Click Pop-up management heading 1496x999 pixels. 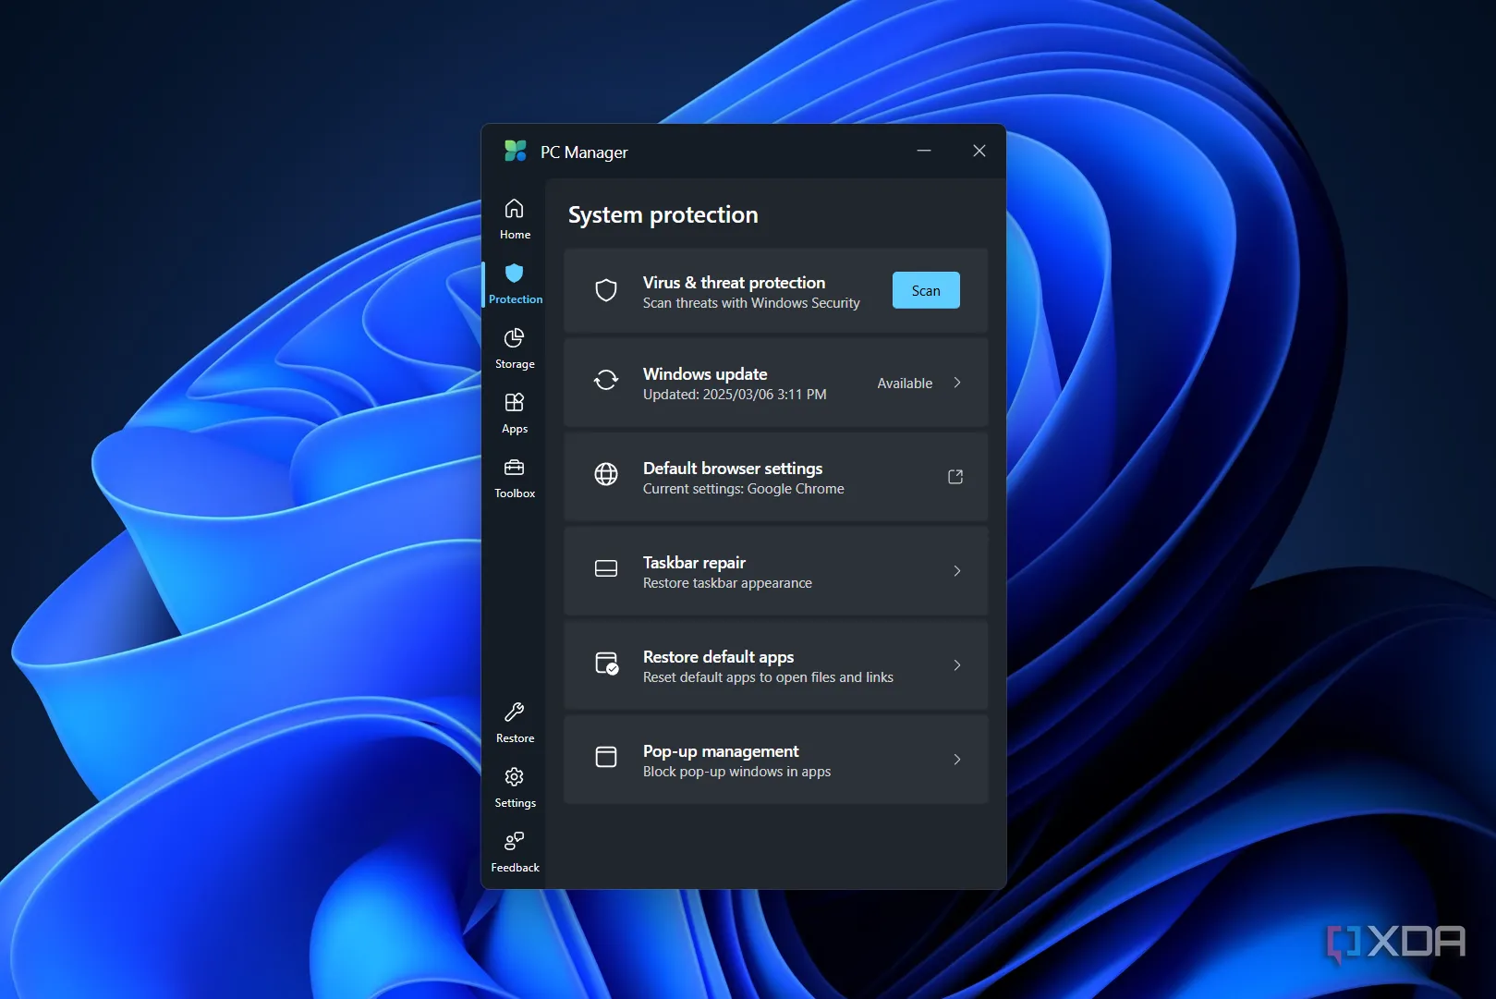pos(721,750)
